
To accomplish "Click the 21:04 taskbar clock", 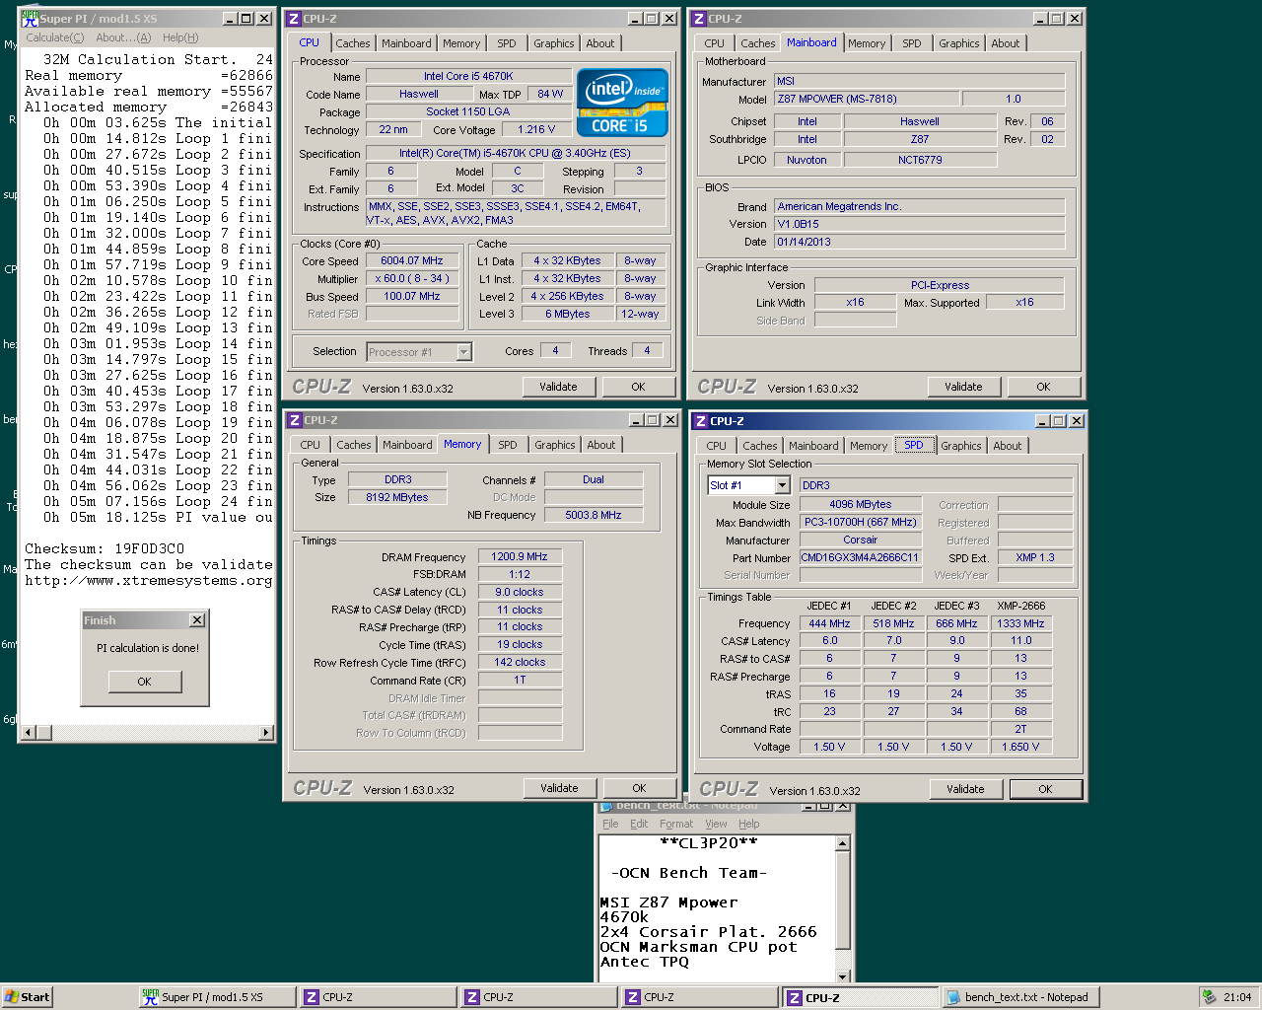I will tap(1237, 997).
